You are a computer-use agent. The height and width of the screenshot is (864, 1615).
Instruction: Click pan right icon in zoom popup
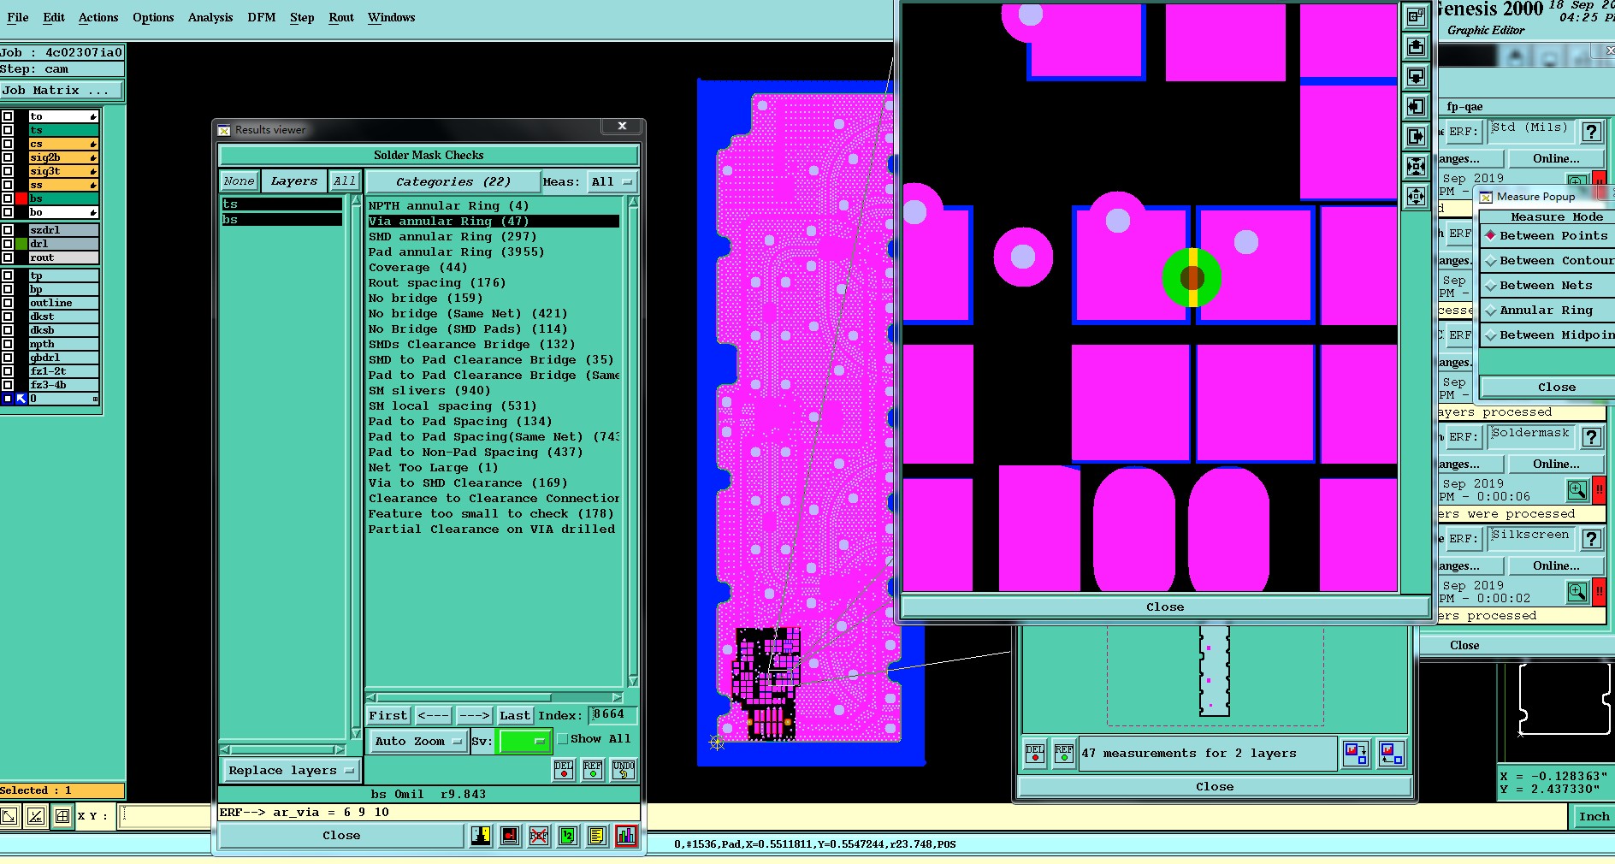[1416, 136]
